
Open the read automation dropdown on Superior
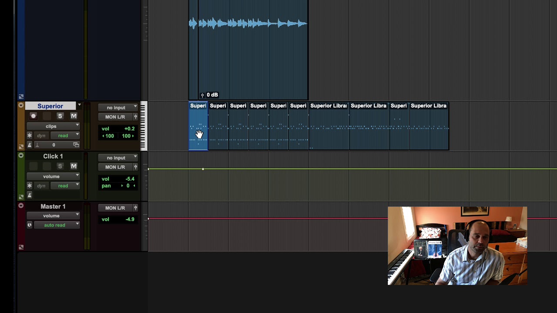(x=64, y=136)
